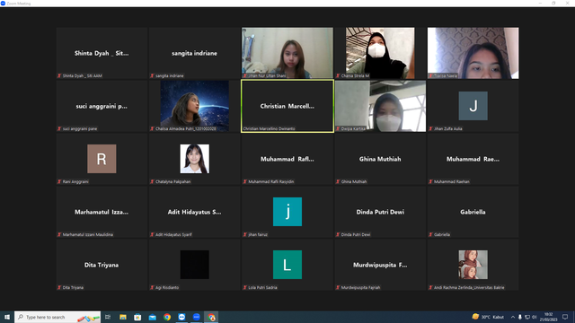
Task: Click the muted mic icon beside suci anggraini pane
Action: [x=59, y=128]
